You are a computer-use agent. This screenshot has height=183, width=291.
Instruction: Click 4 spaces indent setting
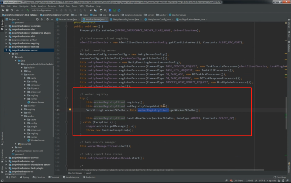click(x=271, y=181)
